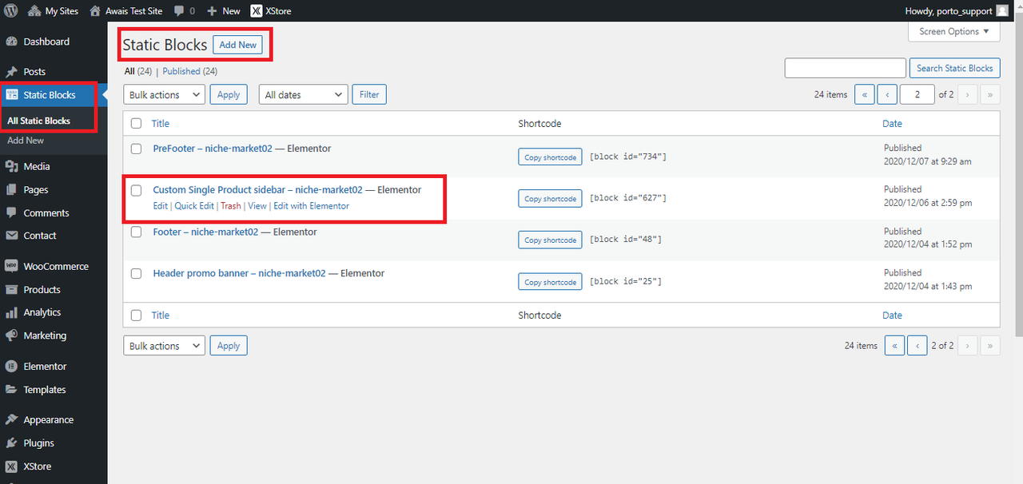
Task: Sort by Date column header
Action: [892, 124]
